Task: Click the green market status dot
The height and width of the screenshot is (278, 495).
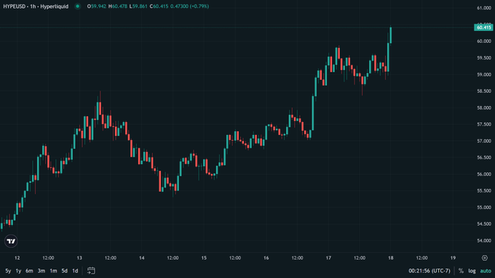Action: pos(77,7)
